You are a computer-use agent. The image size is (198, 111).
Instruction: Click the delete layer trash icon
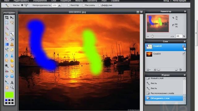tap(180, 70)
